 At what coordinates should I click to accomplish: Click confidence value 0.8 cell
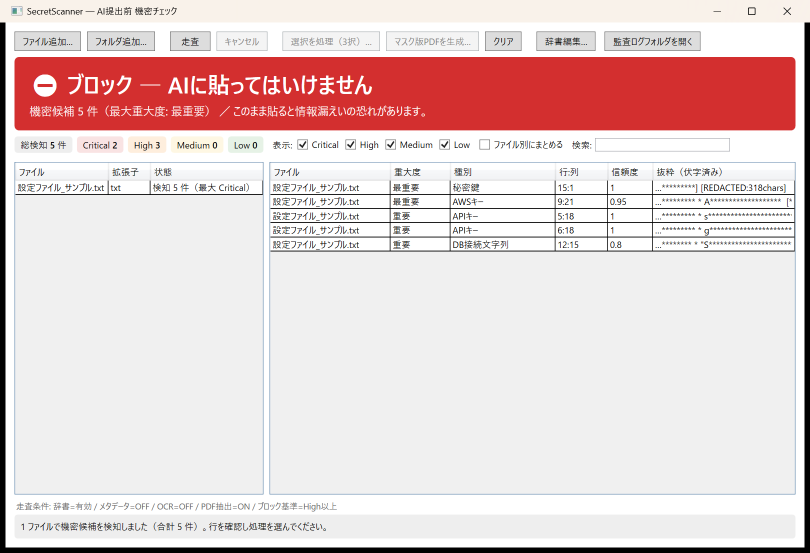tap(630, 245)
